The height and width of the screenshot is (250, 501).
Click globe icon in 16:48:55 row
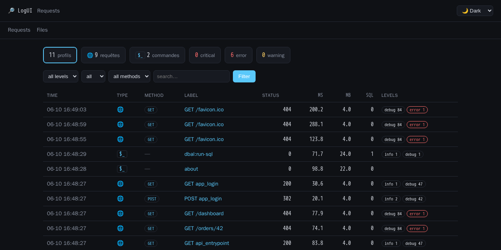click(120, 139)
